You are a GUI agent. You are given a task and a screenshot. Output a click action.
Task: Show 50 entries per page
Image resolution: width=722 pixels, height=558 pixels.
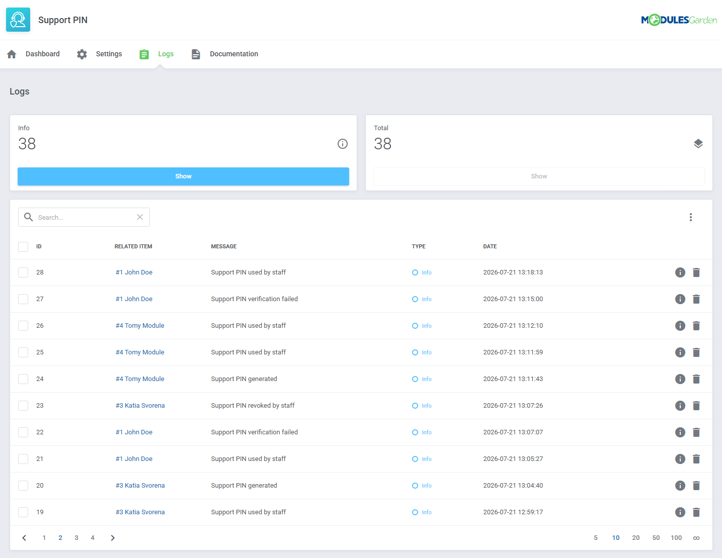coord(656,538)
